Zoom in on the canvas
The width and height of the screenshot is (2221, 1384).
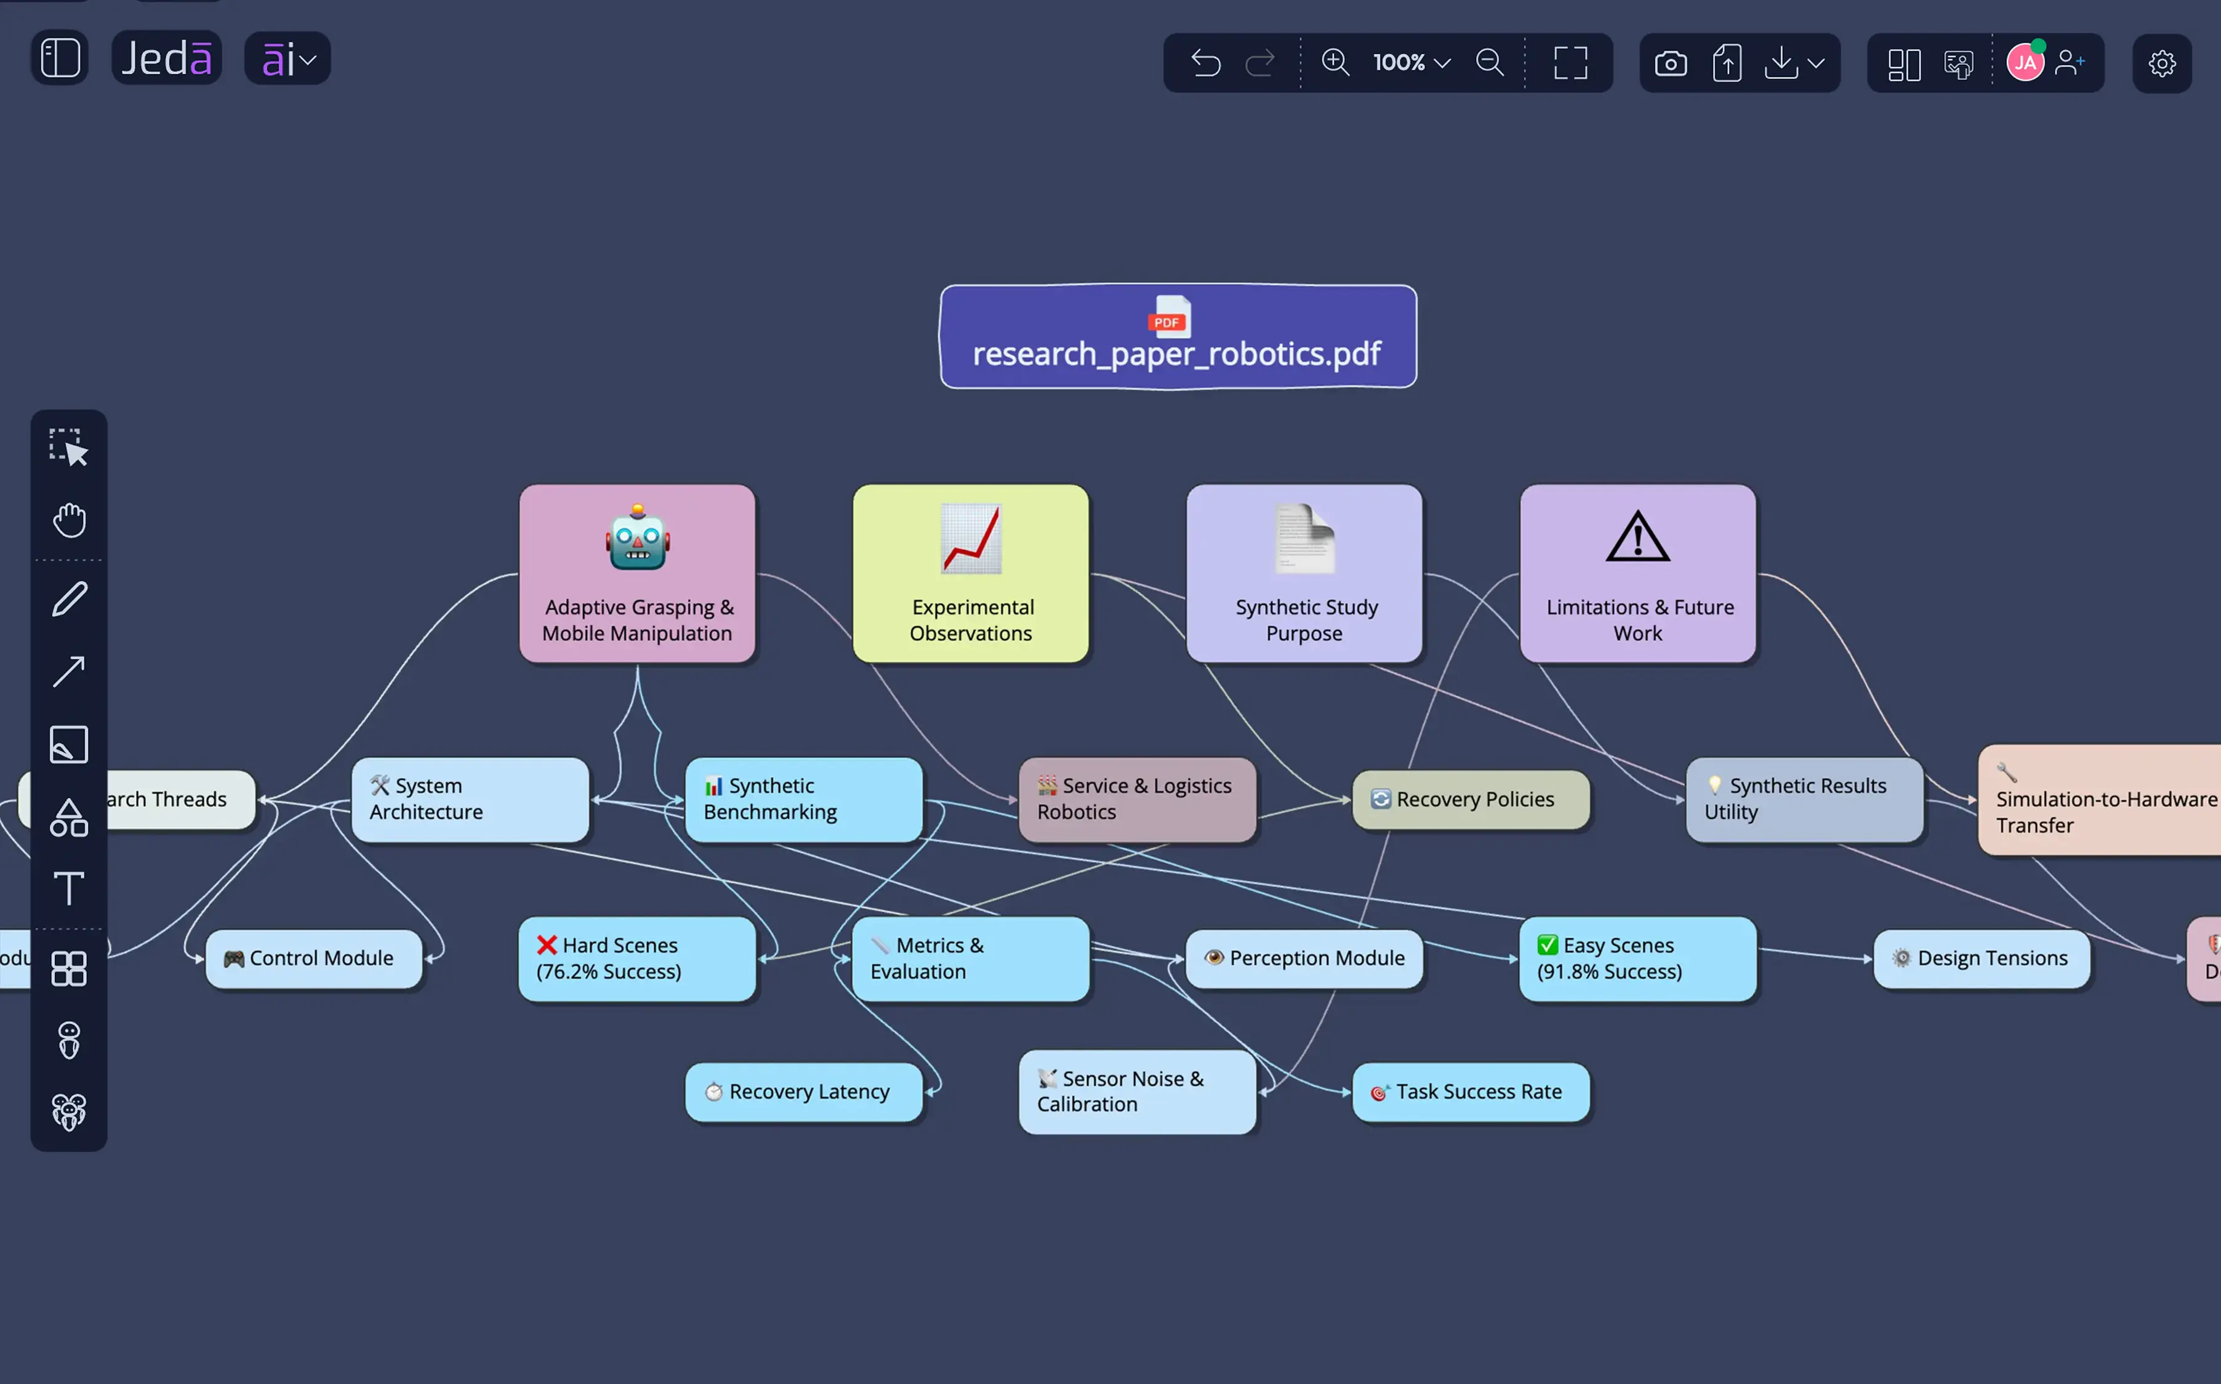(x=1335, y=62)
